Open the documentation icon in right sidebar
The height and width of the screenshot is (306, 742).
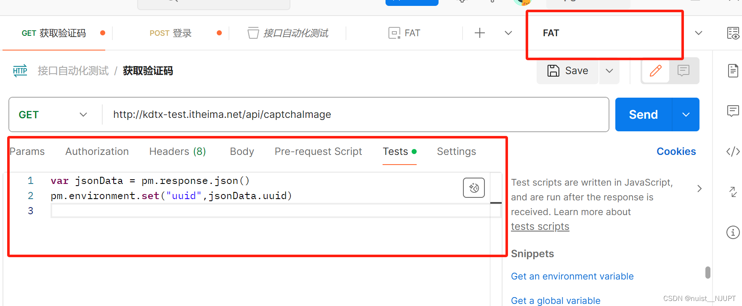click(733, 71)
